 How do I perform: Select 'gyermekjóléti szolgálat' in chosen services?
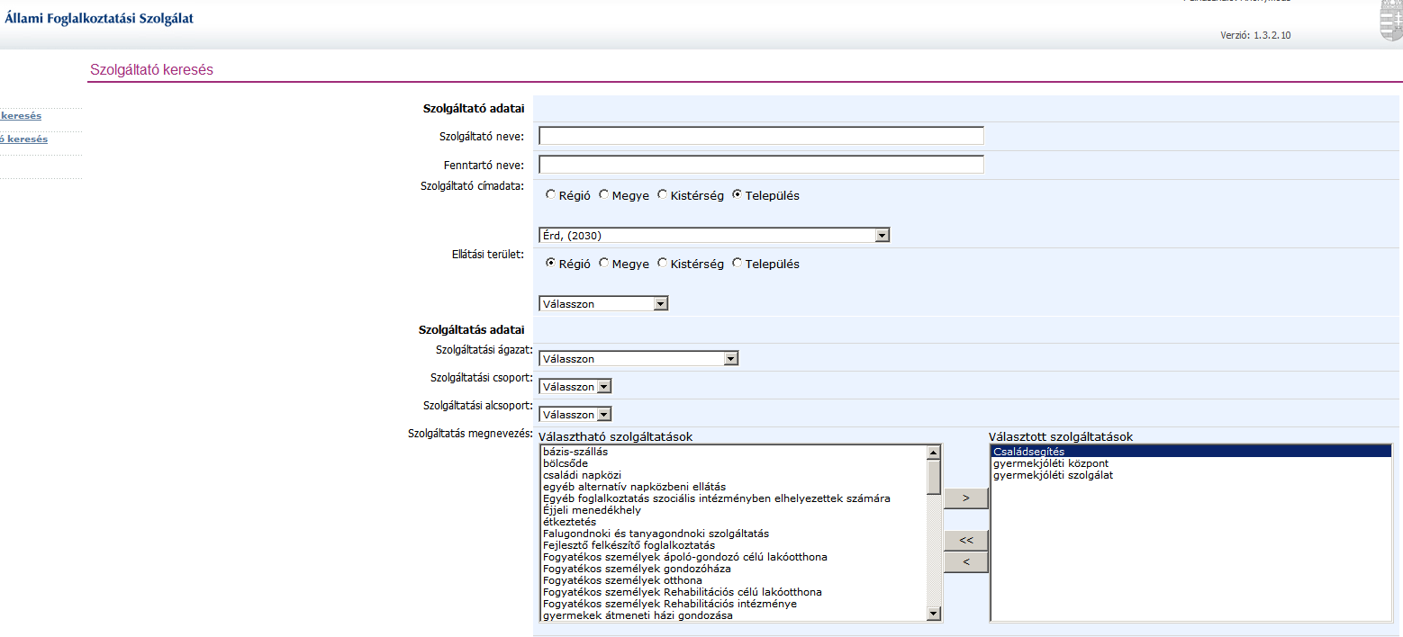point(1190,475)
